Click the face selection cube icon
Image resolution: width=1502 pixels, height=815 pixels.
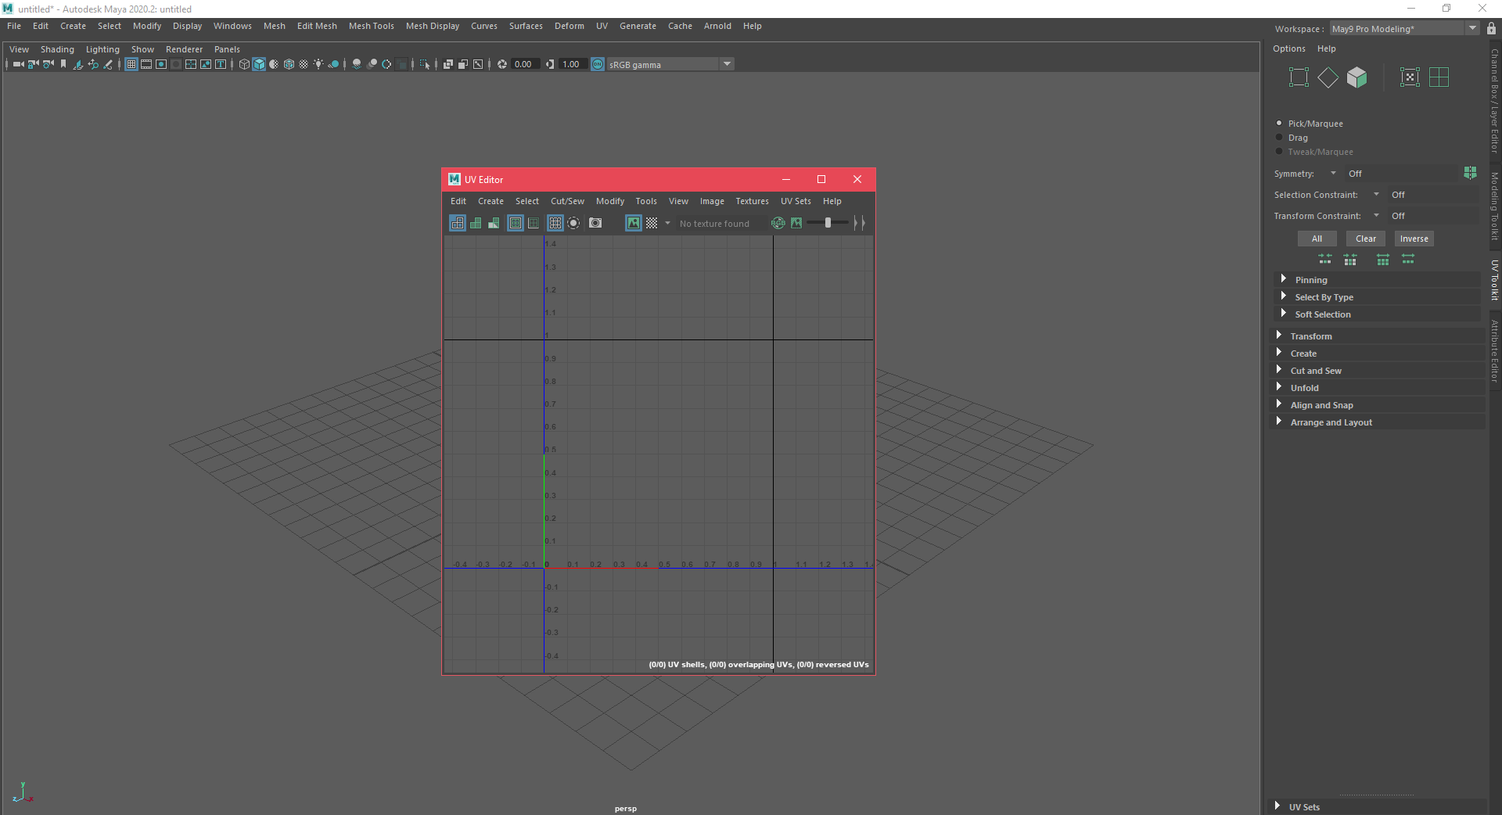(1357, 77)
